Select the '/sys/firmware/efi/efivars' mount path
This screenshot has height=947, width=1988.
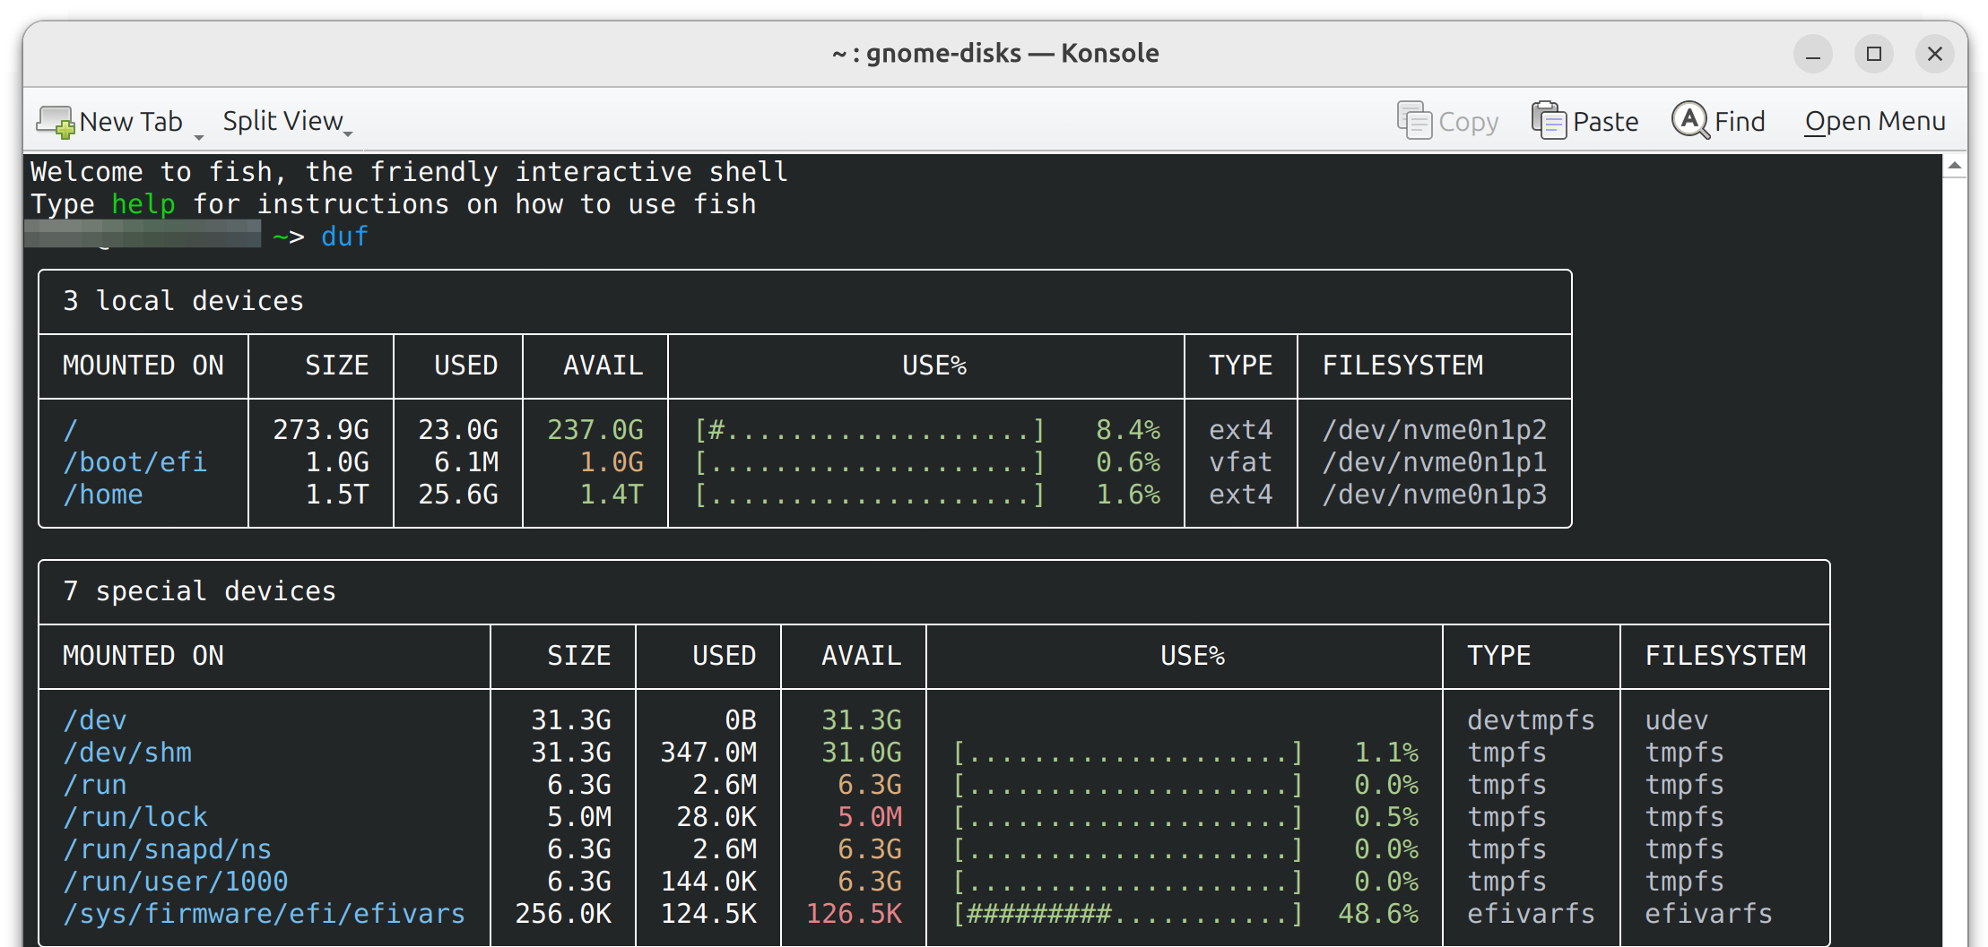click(x=265, y=914)
